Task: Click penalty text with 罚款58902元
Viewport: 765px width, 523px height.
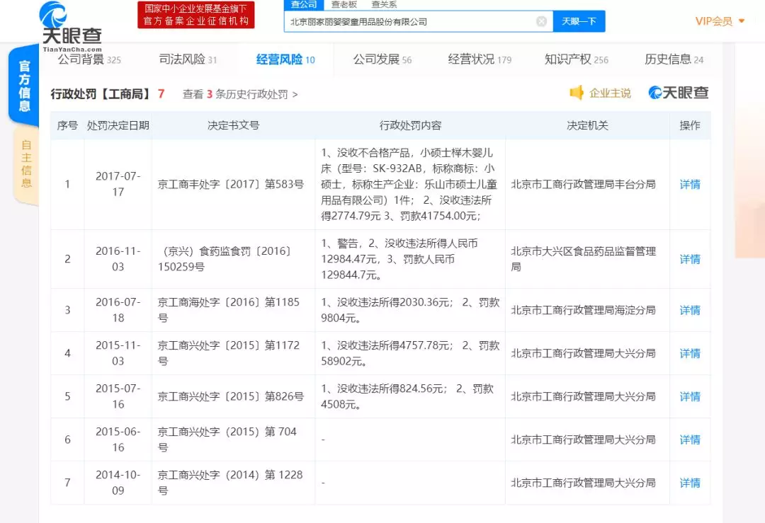Action: 410,353
